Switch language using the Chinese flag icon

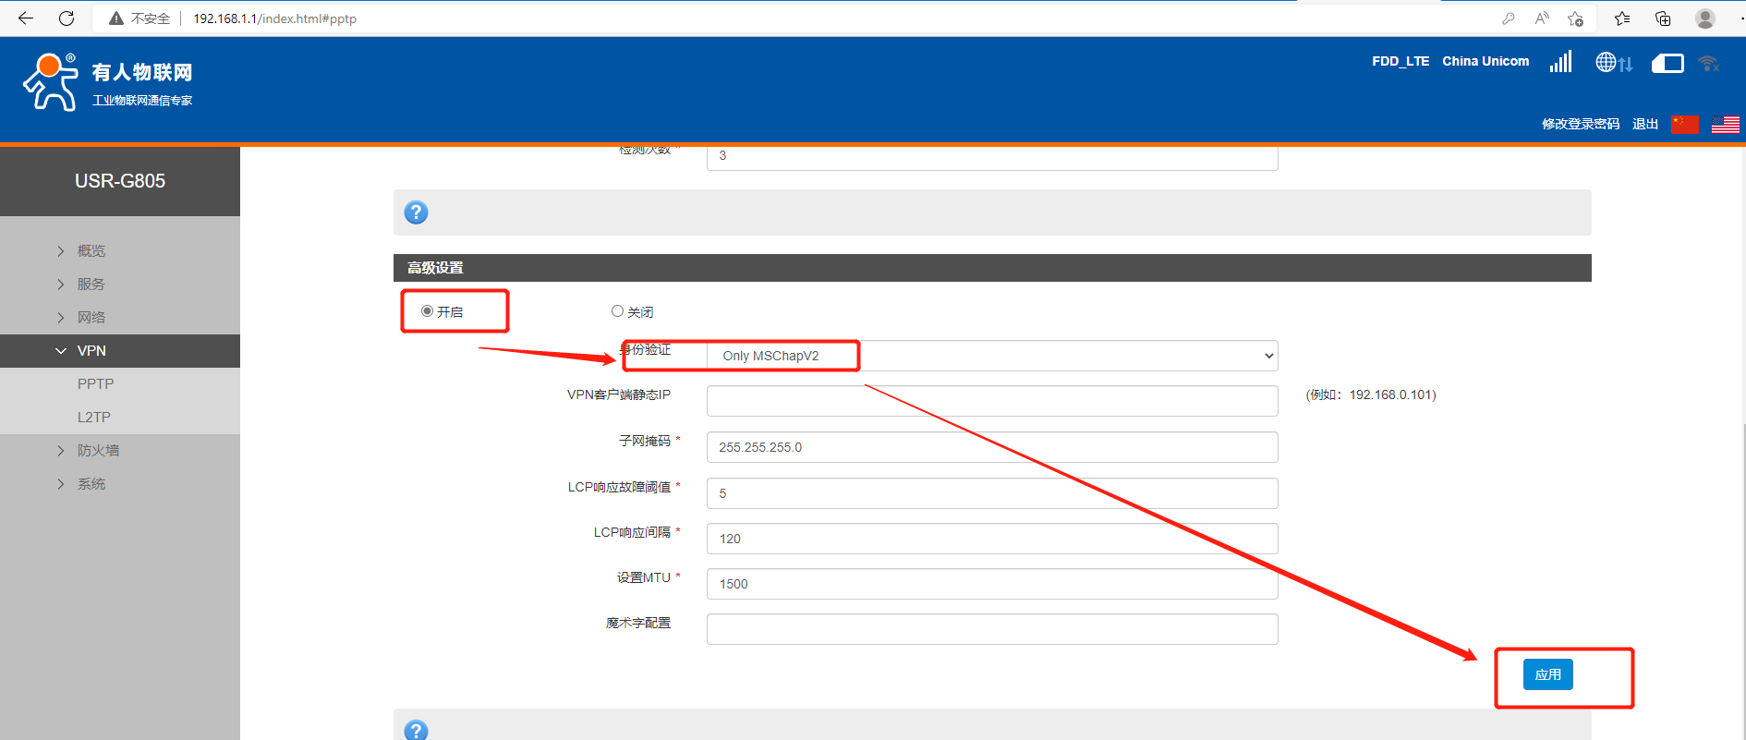(x=1685, y=125)
